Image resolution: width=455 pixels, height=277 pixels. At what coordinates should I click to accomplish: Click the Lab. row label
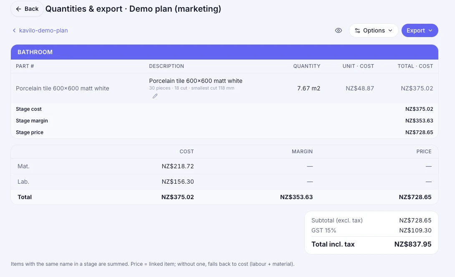(23, 182)
